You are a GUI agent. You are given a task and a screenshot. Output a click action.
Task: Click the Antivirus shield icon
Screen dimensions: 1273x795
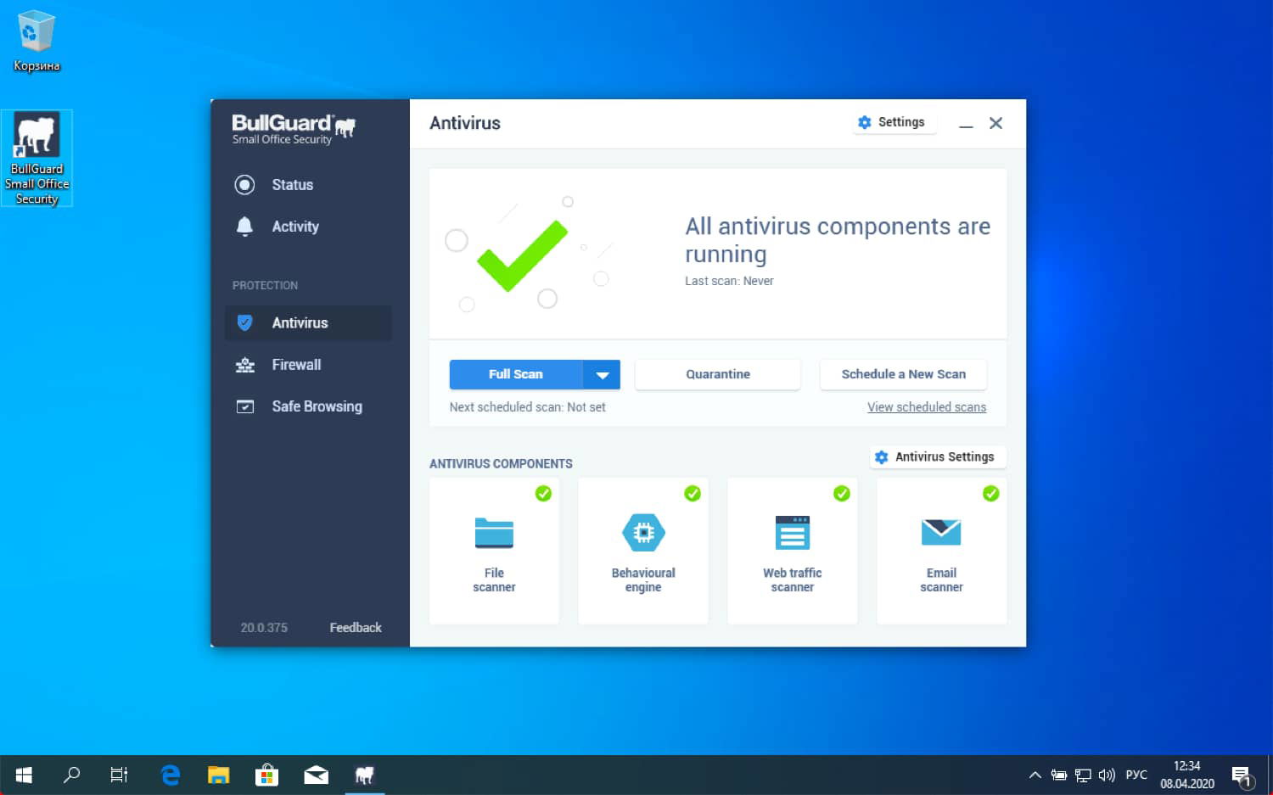click(244, 322)
